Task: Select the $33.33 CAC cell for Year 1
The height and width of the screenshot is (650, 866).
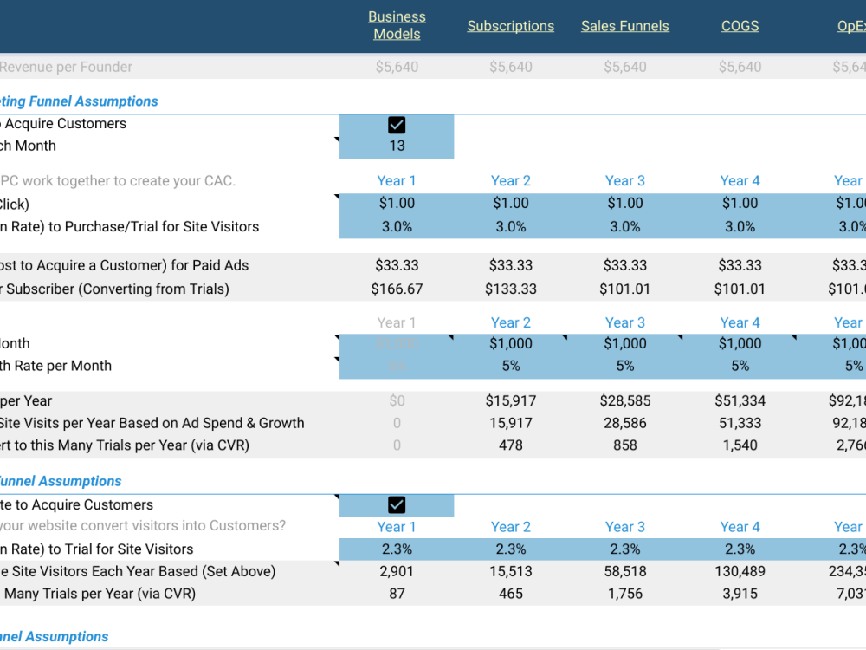Action: [396, 265]
